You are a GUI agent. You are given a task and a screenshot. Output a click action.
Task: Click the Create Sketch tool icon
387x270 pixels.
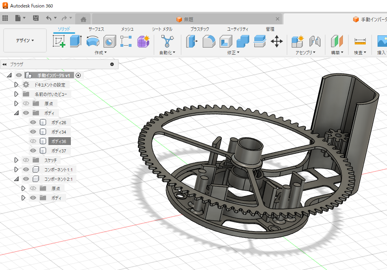point(59,41)
